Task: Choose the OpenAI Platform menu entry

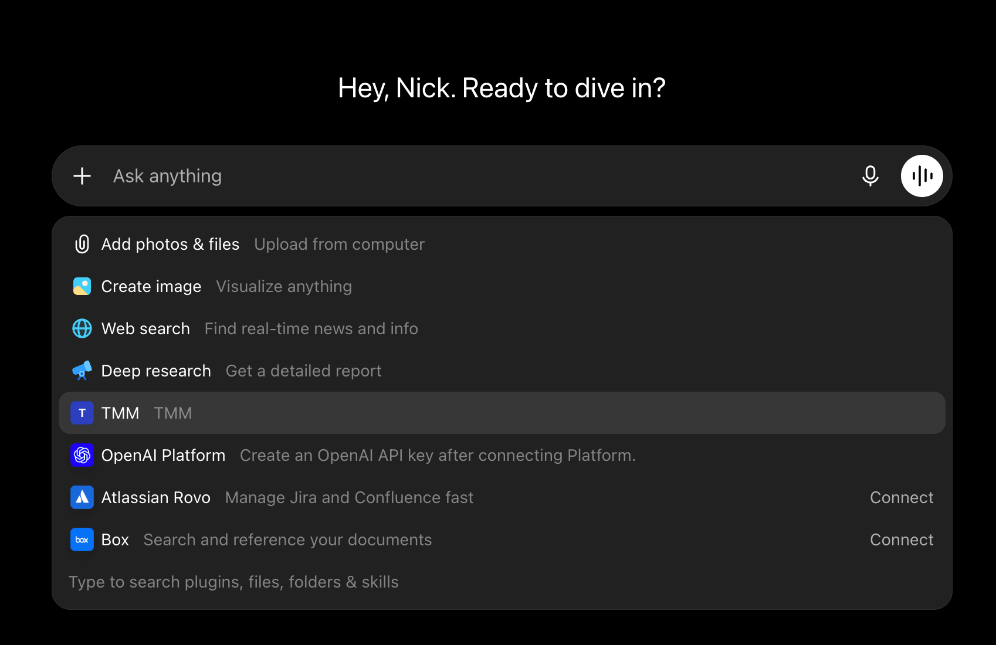Action: pyautogui.click(x=502, y=455)
